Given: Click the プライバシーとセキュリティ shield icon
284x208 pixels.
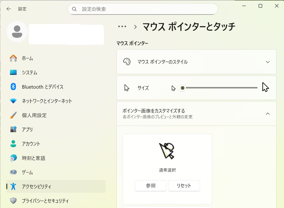Looking at the screenshot, I should (x=13, y=201).
